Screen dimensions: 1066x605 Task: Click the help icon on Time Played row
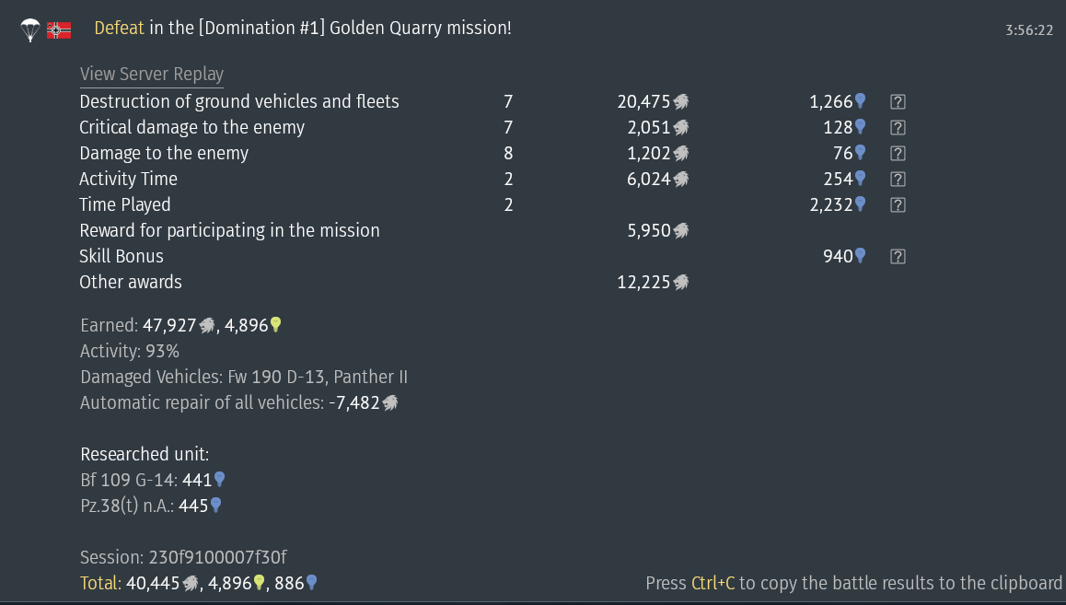click(x=898, y=205)
